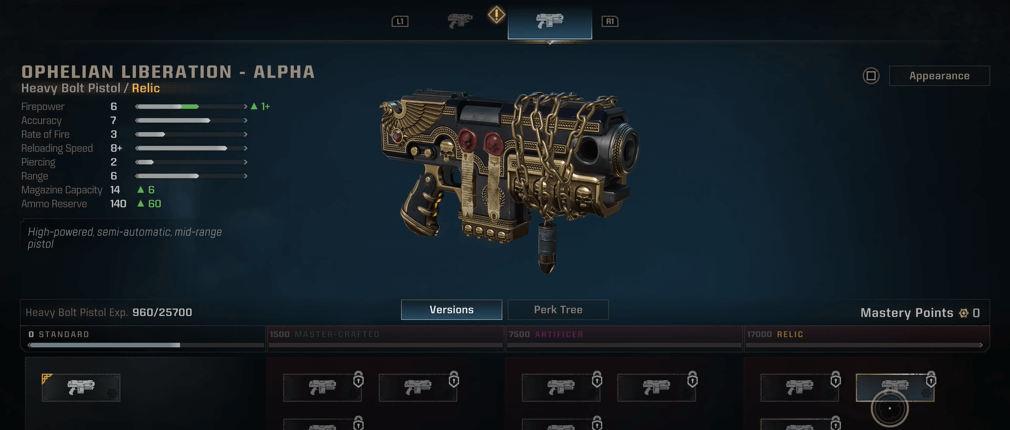Click the Standard tier experience progress bar
The height and width of the screenshot is (430, 1010).
[x=146, y=345]
